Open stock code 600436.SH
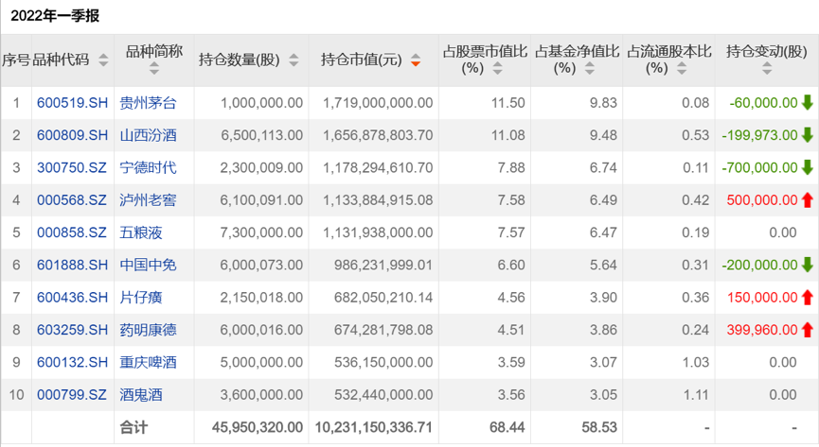This screenshot has width=819, height=447. [x=72, y=298]
